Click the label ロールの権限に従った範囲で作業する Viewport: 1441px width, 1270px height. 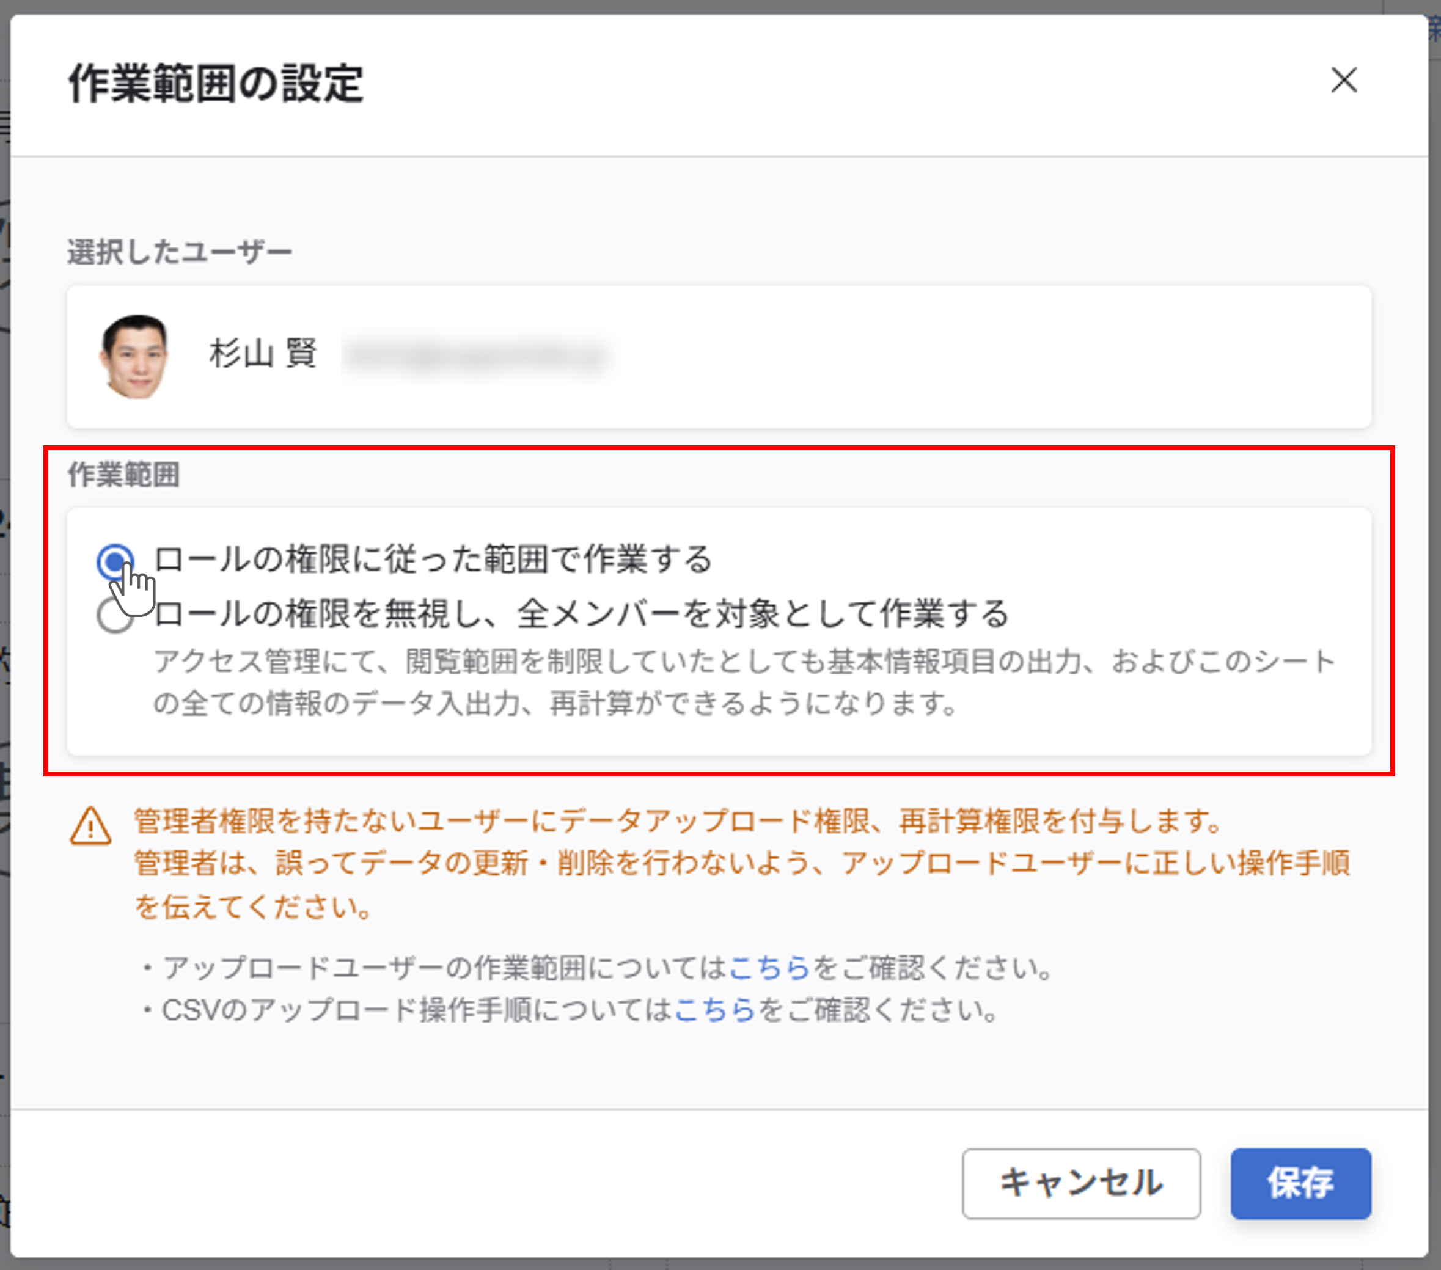pyautogui.click(x=432, y=560)
